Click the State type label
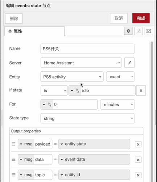The height and width of the screenshot is (182, 157). (x=19, y=118)
